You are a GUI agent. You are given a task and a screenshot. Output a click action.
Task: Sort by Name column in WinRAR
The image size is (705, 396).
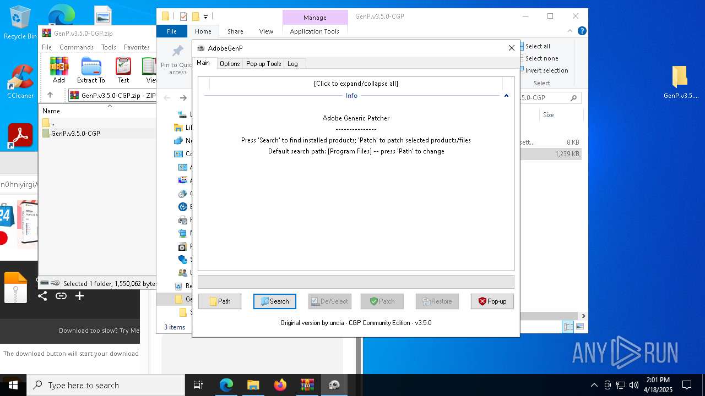(51, 111)
